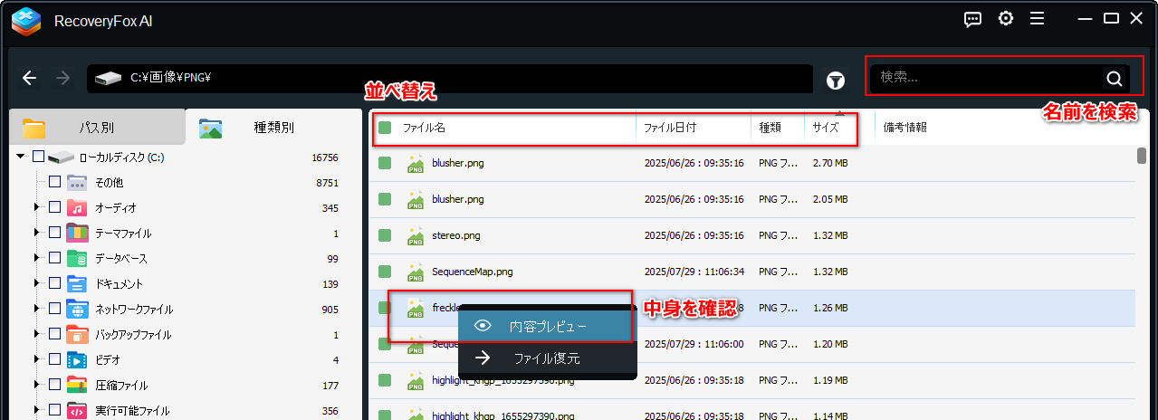The height and width of the screenshot is (420, 1158).
Task: Check the ドキュメント category checkbox
Action: 54,283
